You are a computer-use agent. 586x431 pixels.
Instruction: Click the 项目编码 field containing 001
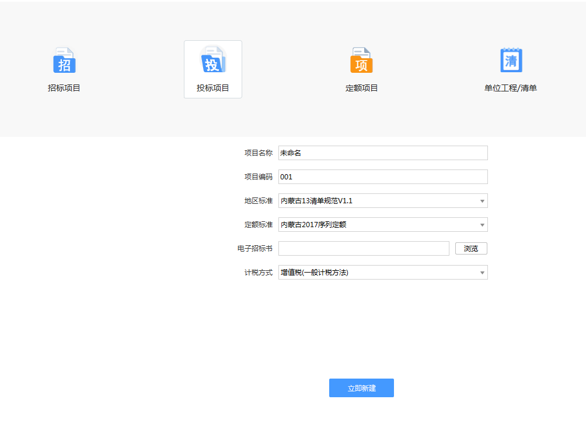[382, 176]
